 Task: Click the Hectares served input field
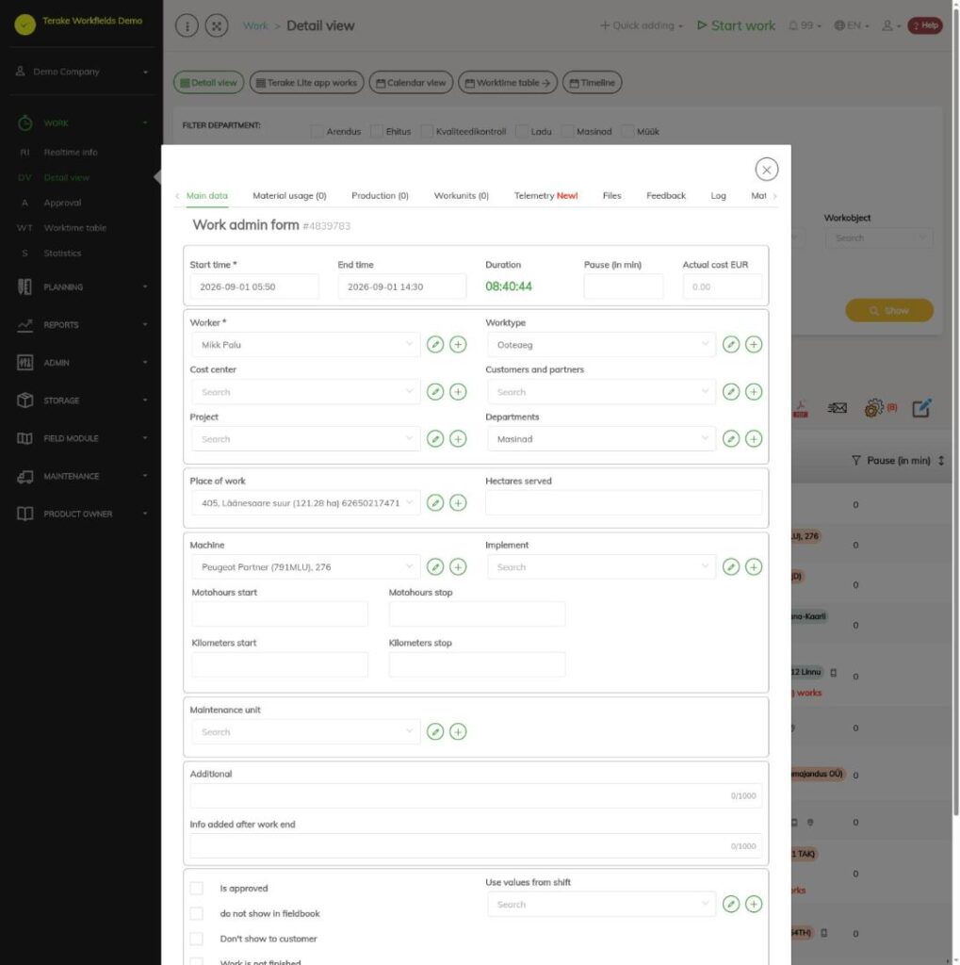click(624, 503)
